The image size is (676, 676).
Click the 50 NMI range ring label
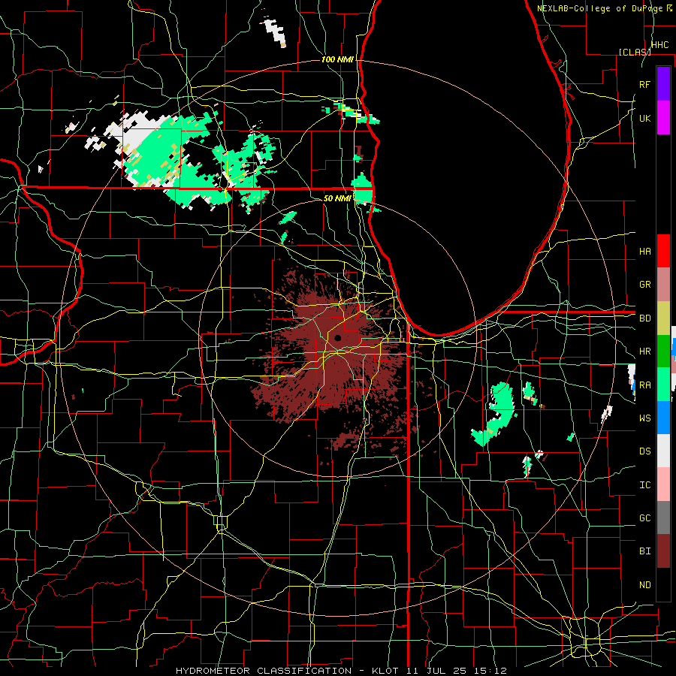(x=337, y=199)
